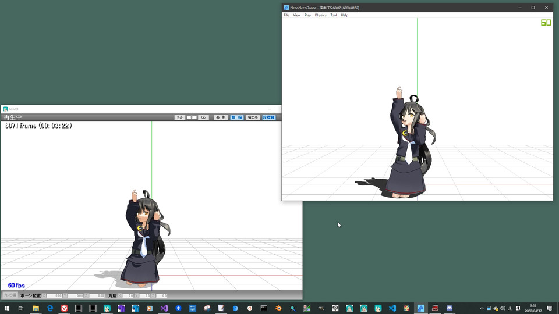
Task: Open Visual Studio Code from the taskbar
Action: (392, 308)
